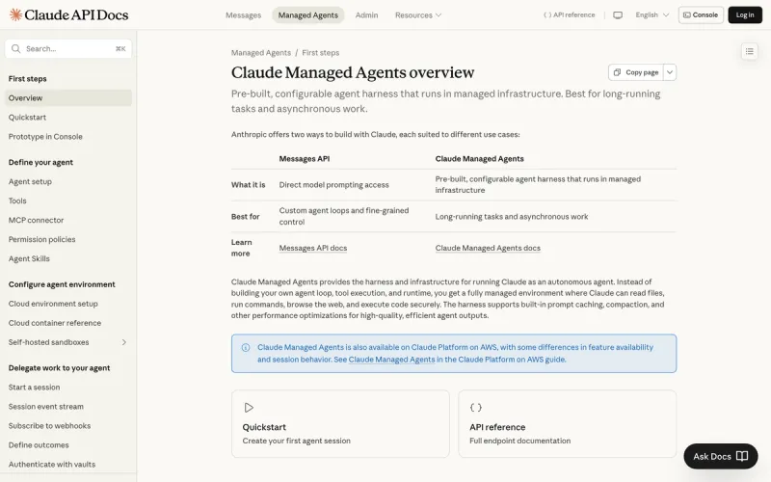Click the Search docs input field
Screen dimensions: 771x482
(68, 49)
